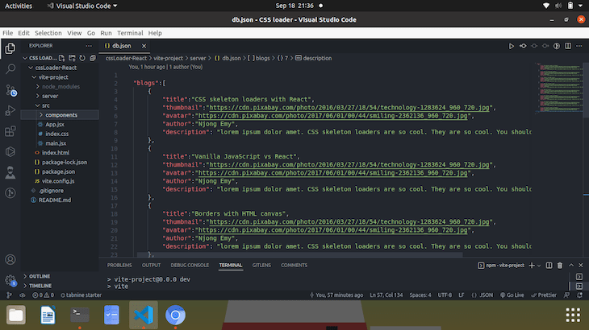Kill terminal with the trash icon

coord(560,265)
